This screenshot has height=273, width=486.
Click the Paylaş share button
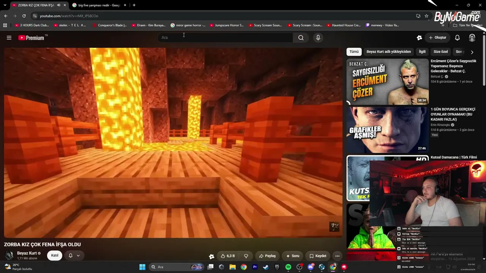point(267,256)
